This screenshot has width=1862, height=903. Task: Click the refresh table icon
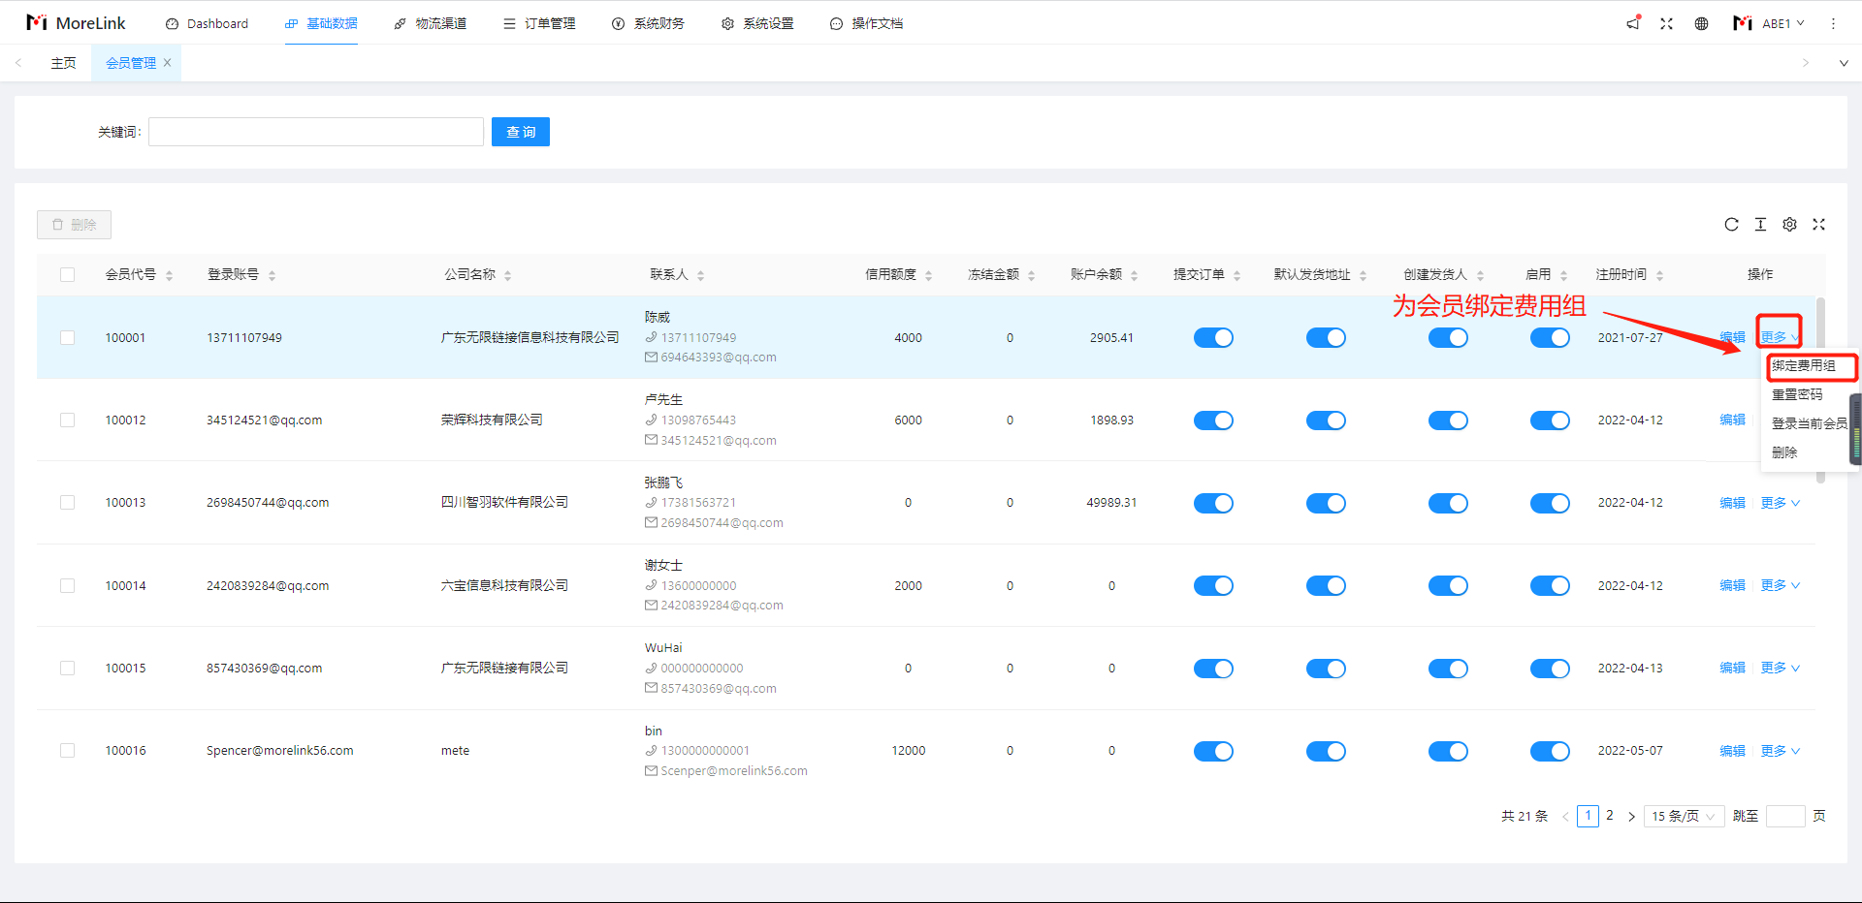tap(1731, 225)
